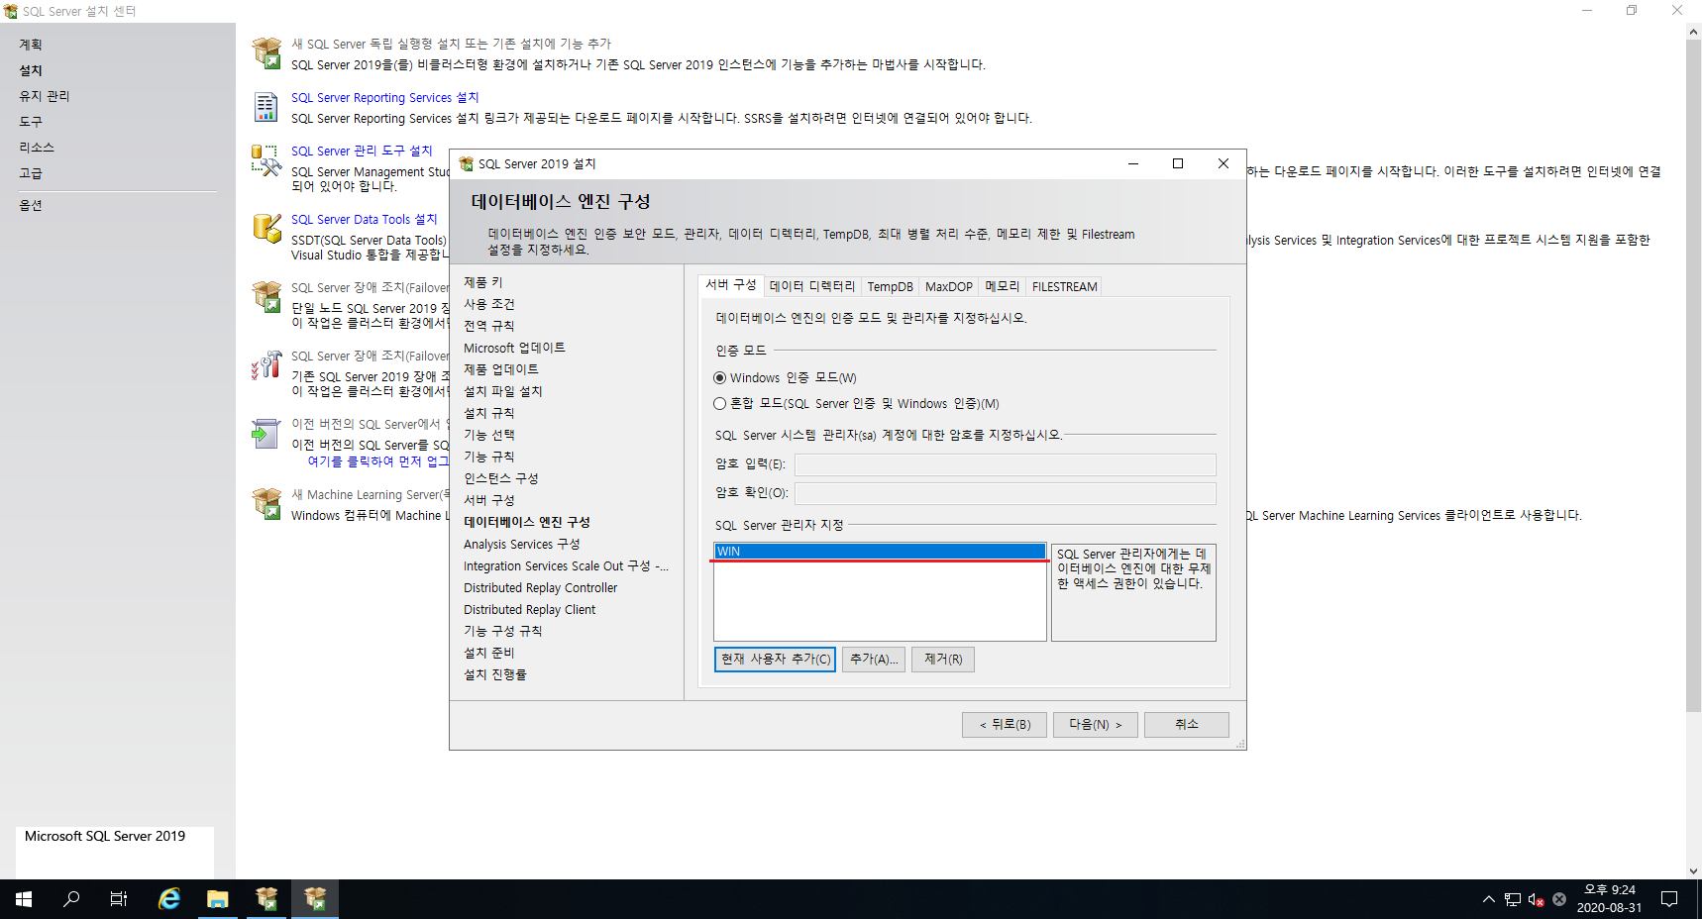Cancel setup with 취소 button

point(1187,725)
